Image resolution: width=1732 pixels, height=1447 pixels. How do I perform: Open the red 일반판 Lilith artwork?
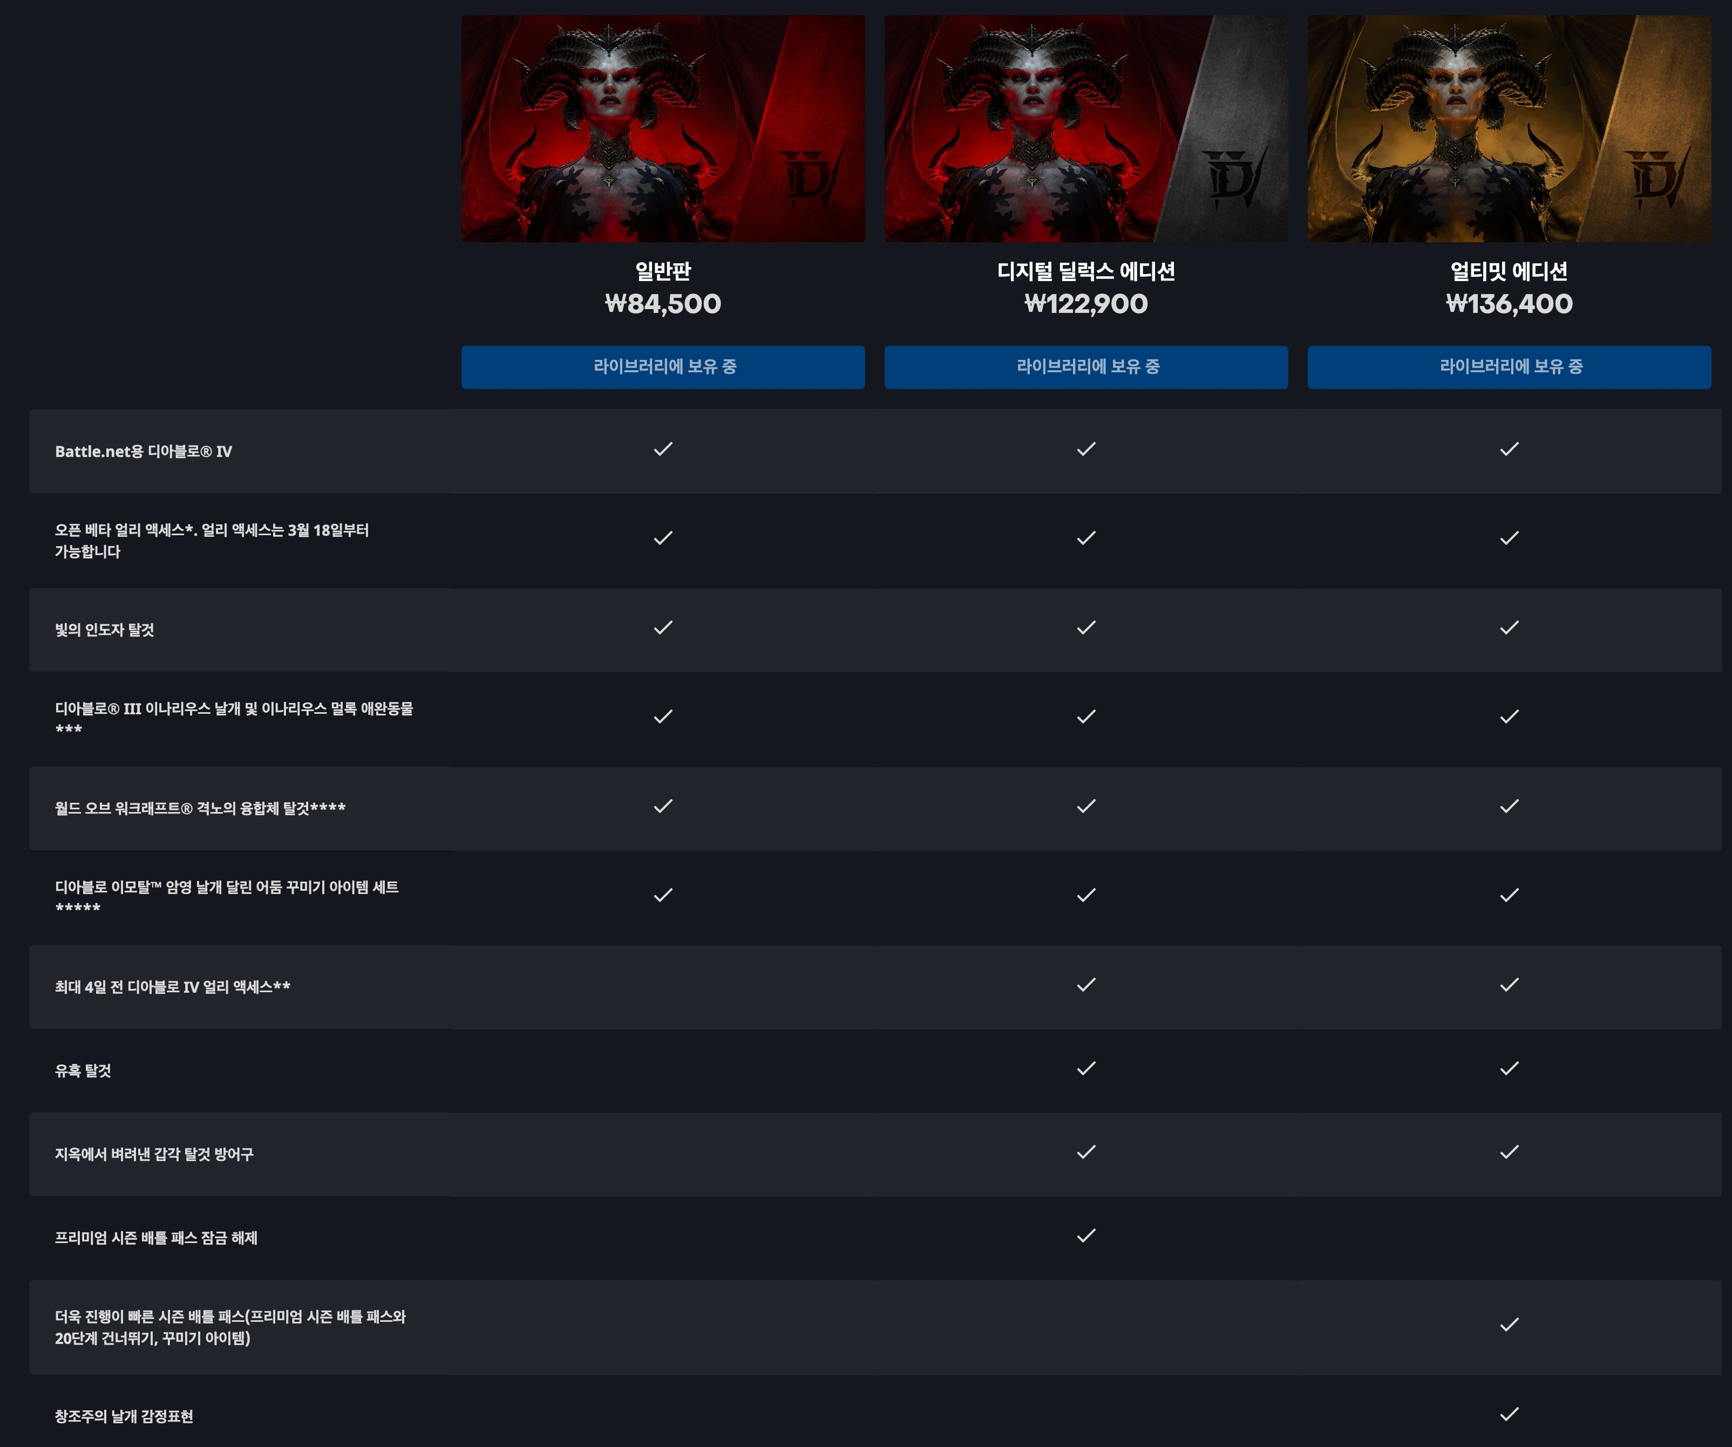pos(663,128)
